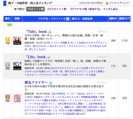Open profile icon next to 『Life』book
This screenshot has width=133, height=119.
click(x=48, y=57)
